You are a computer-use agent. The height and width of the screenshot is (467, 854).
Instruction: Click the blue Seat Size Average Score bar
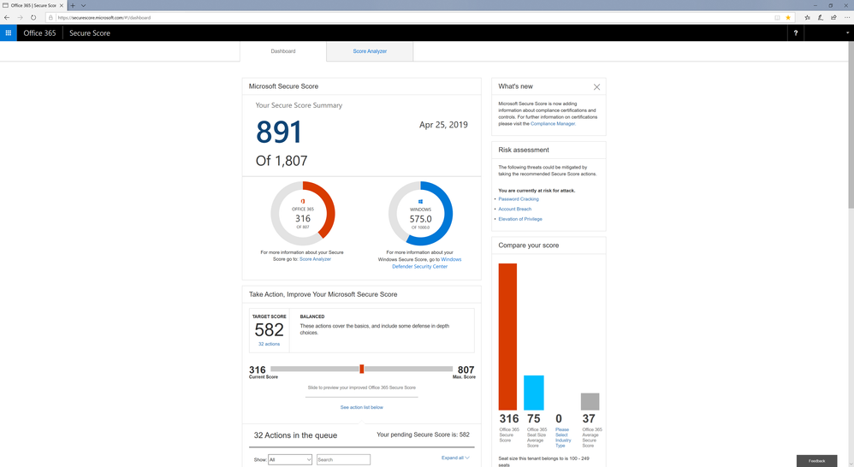point(534,393)
